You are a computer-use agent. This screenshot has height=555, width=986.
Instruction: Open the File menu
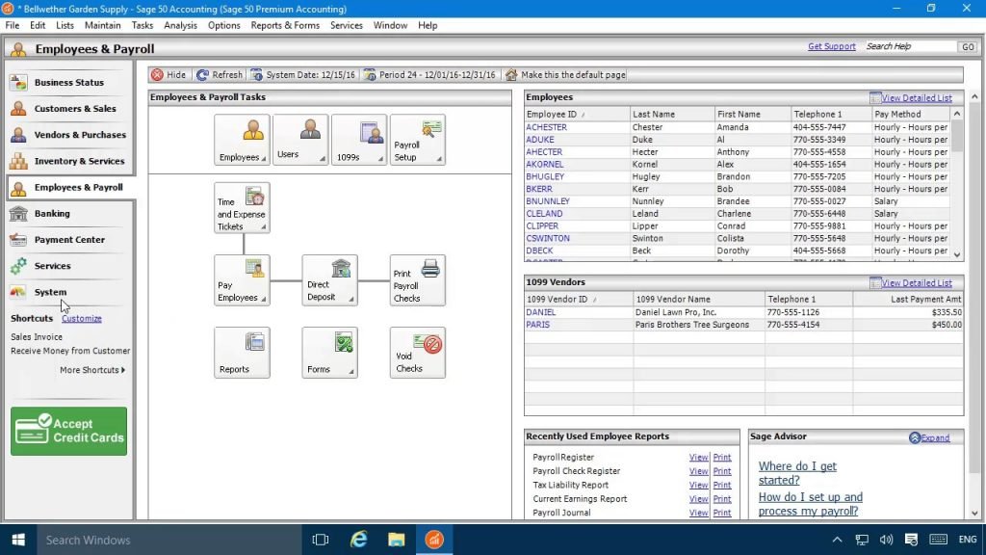13,26
